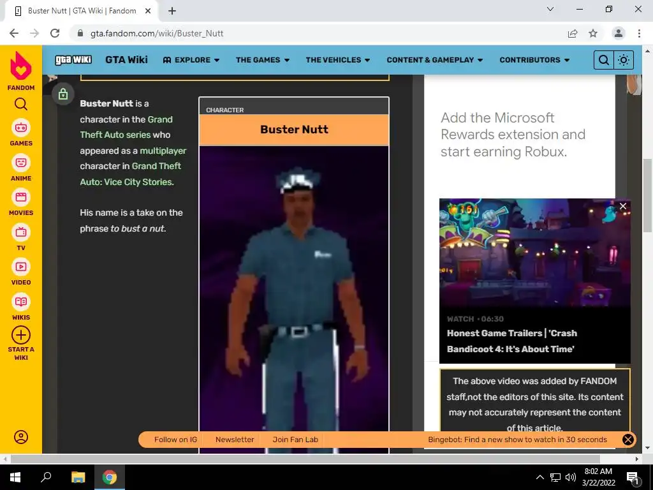
Task: Show hidden system tray icons
Action: [539, 477]
